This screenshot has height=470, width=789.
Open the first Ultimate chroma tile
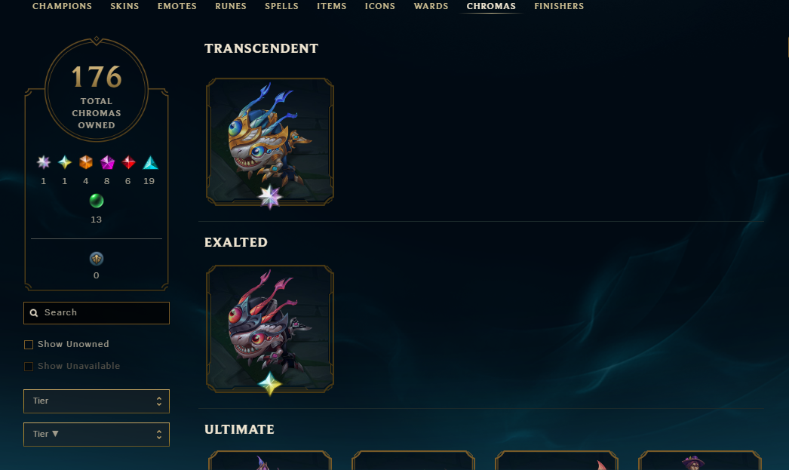[x=270, y=460]
